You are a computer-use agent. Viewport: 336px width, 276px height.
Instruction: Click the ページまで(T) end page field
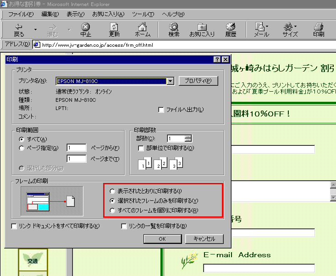coord(77,159)
